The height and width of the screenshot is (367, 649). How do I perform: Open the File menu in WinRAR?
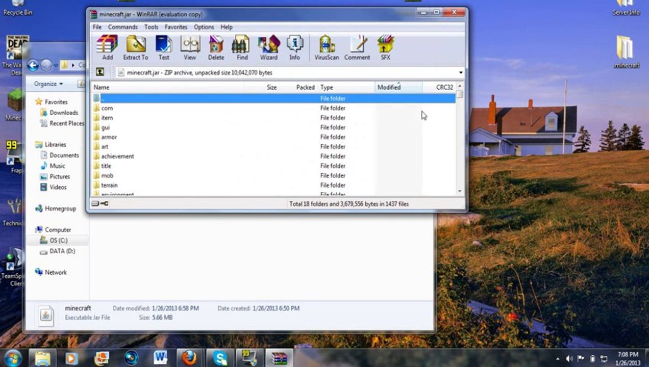pos(97,27)
